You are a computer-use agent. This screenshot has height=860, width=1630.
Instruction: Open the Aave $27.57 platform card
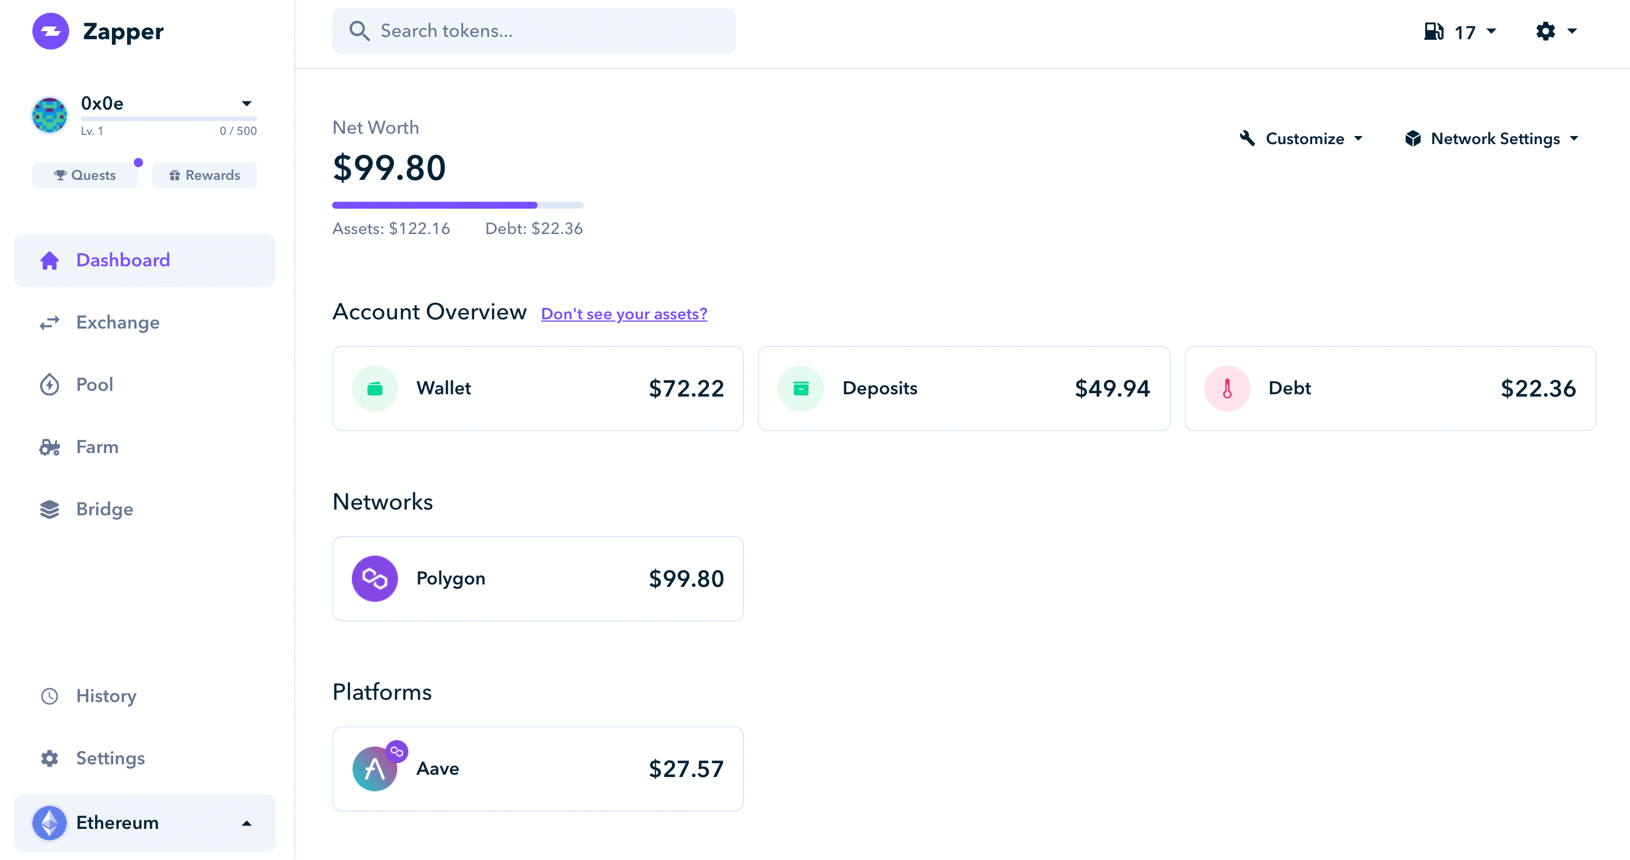(x=538, y=769)
